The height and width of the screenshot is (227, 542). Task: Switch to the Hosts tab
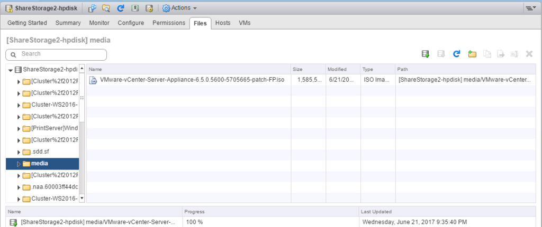click(223, 23)
